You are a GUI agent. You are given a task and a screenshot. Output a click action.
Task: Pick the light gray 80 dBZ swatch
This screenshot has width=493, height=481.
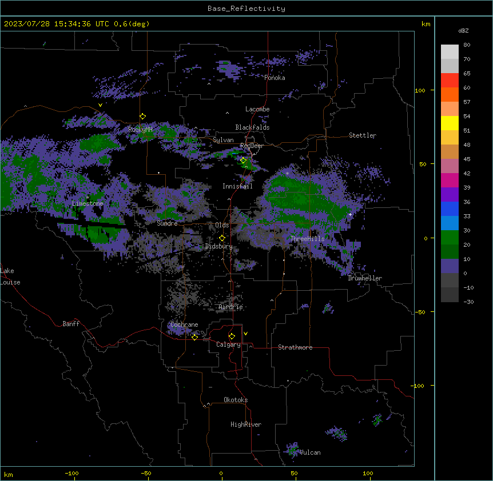coord(450,52)
